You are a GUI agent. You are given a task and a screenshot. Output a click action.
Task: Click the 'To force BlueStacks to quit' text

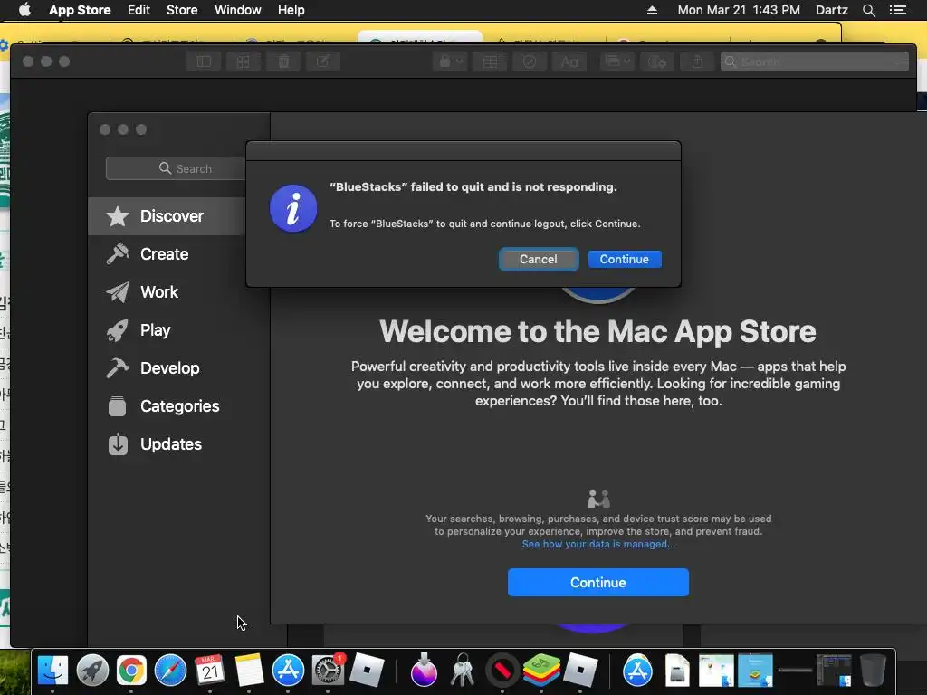[x=485, y=224]
